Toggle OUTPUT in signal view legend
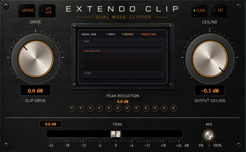246x152 pixels. pyautogui.click(x=128, y=34)
